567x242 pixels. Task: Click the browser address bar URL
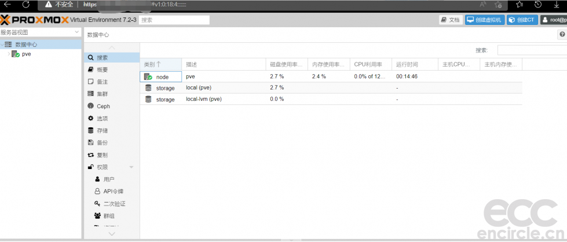tap(134, 5)
